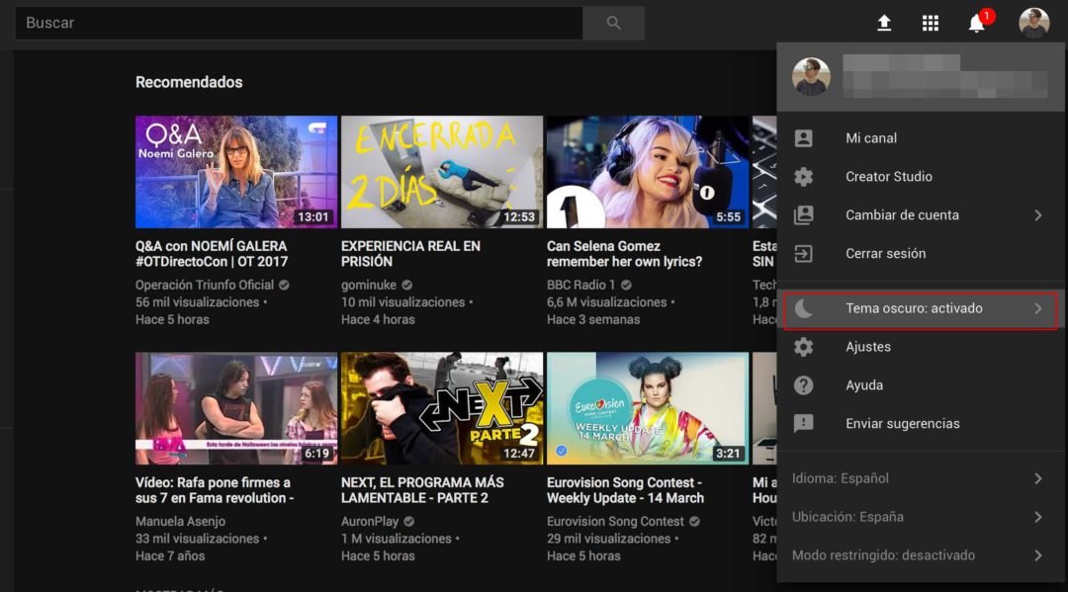Click the search magnifier icon
1068x592 pixels.
tap(613, 22)
